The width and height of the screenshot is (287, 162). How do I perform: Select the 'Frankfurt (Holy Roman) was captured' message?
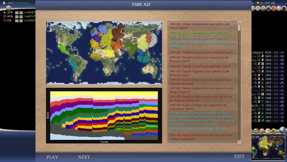(x=201, y=98)
